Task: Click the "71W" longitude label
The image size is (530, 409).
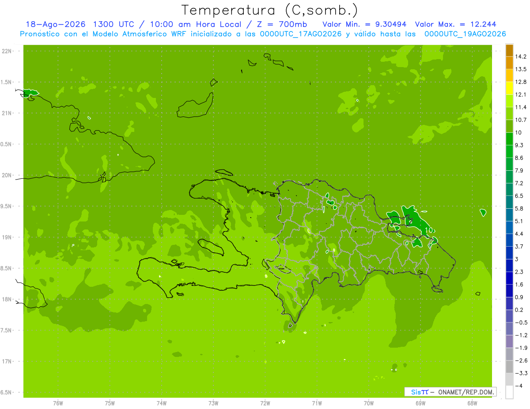Action: 317,403
